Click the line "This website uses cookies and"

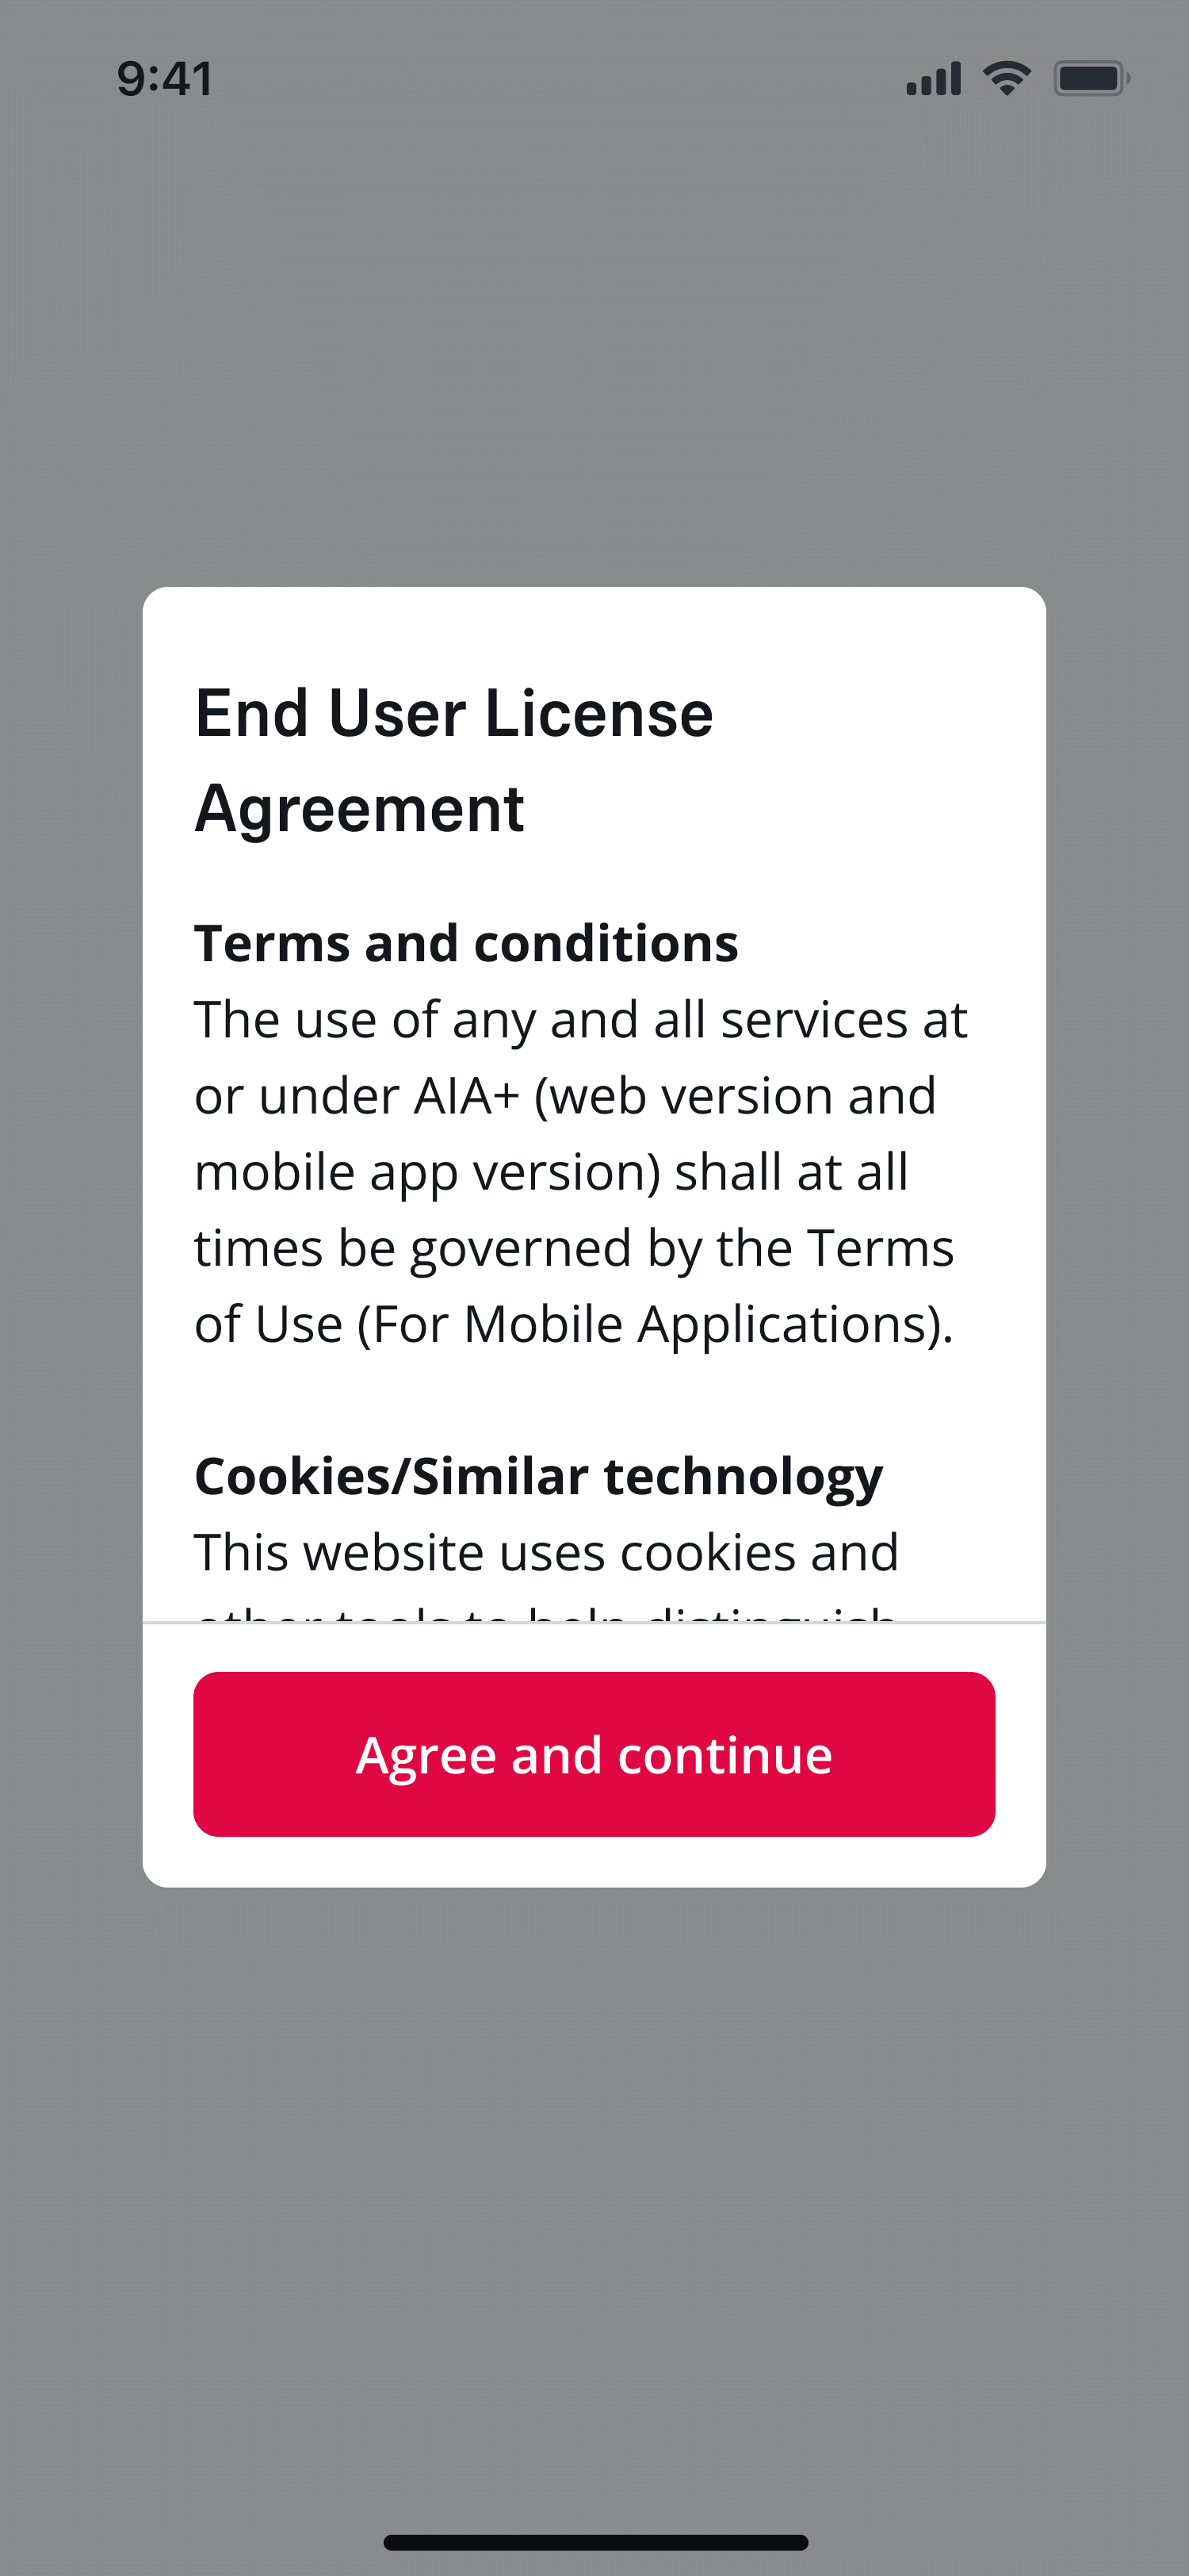[546, 1552]
